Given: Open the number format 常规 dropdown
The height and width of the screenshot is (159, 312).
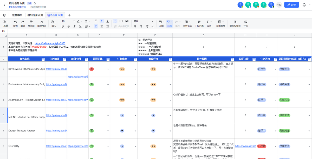Looking at the screenshot, I should (x=144, y=21).
